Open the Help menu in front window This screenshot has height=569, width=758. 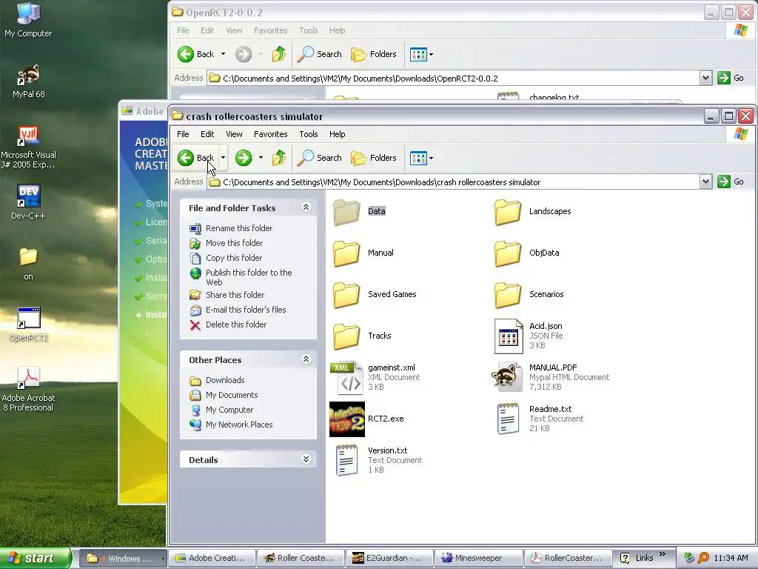[x=337, y=134]
